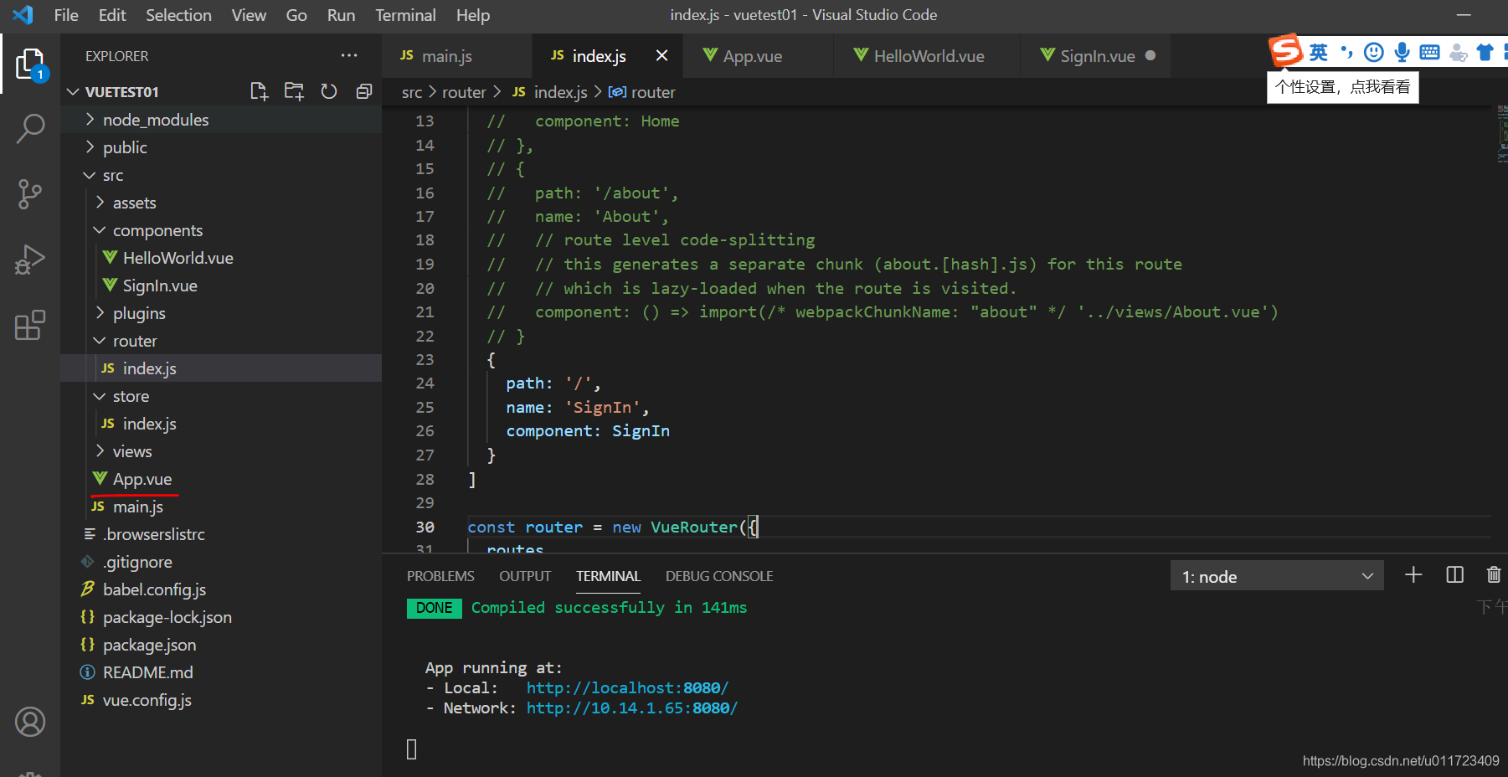Open the Source Control view
Screen dimensions: 1508x777
(x=30, y=194)
